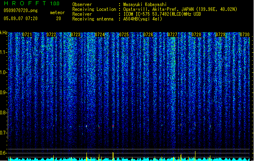The width and height of the screenshot is (254, 161).
Task: Click the 'Observer' label
Action: click(x=82, y=4)
